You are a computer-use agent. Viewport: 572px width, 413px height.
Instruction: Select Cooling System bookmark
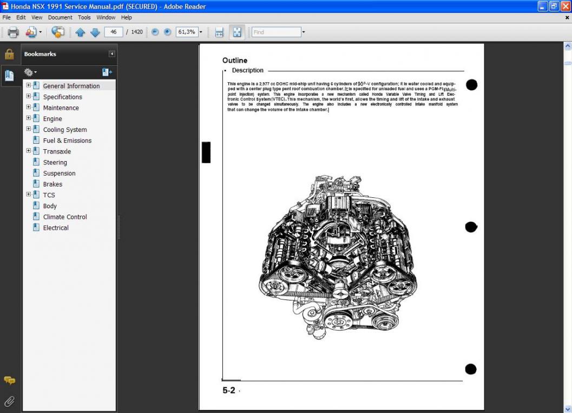65,130
